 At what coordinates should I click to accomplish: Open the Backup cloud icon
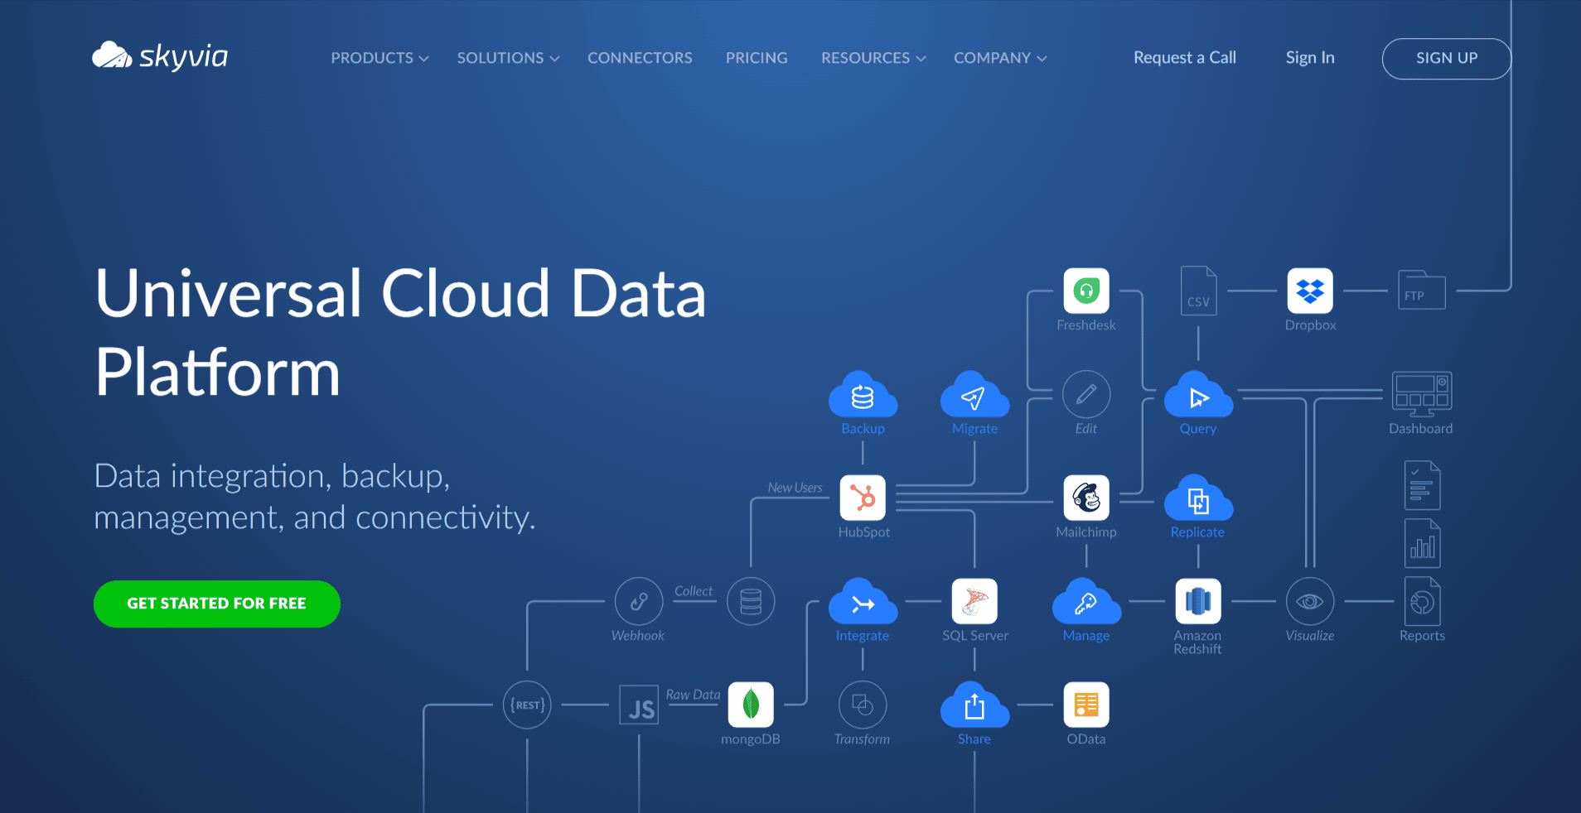(863, 395)
